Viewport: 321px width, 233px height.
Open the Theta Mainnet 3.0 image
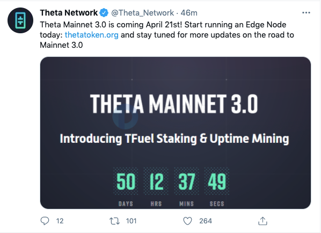tap(176, 133)
